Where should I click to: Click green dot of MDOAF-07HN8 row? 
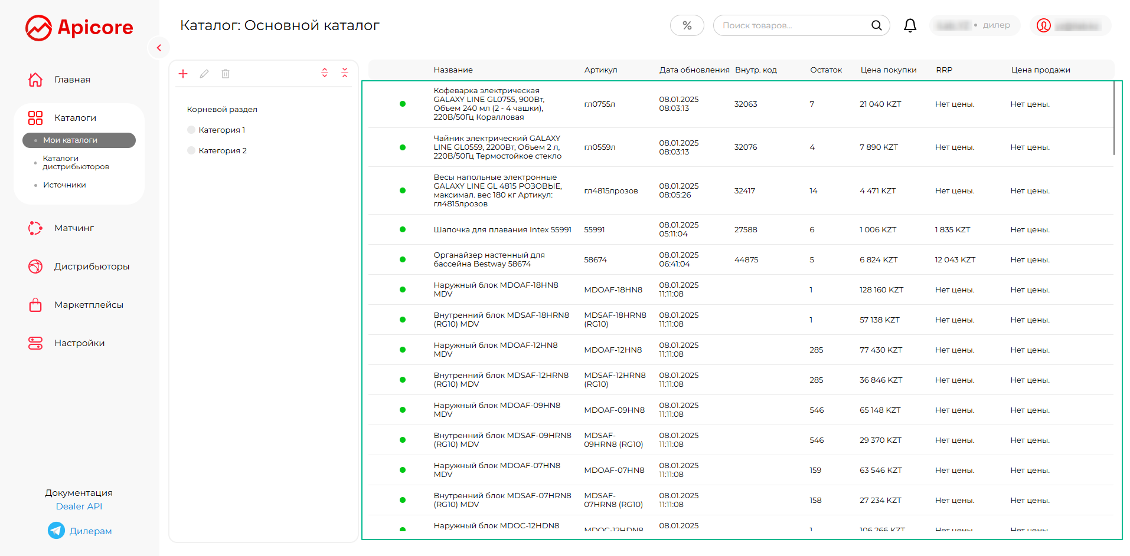click(x=403, y=470)
